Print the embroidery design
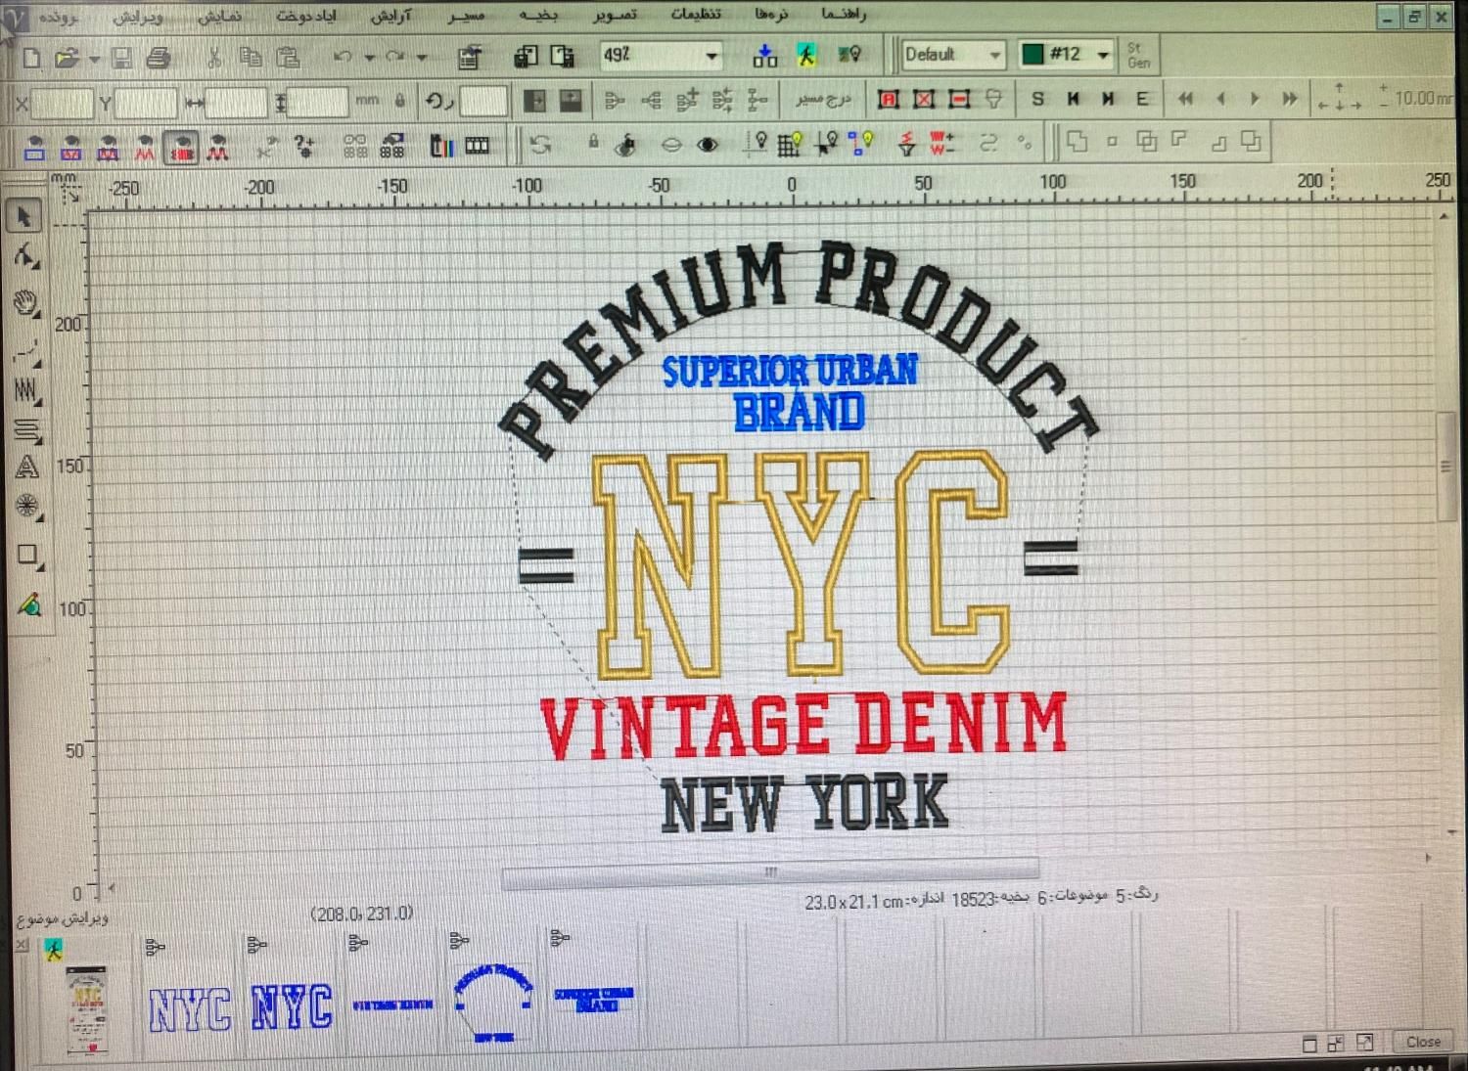 [158, 59]
